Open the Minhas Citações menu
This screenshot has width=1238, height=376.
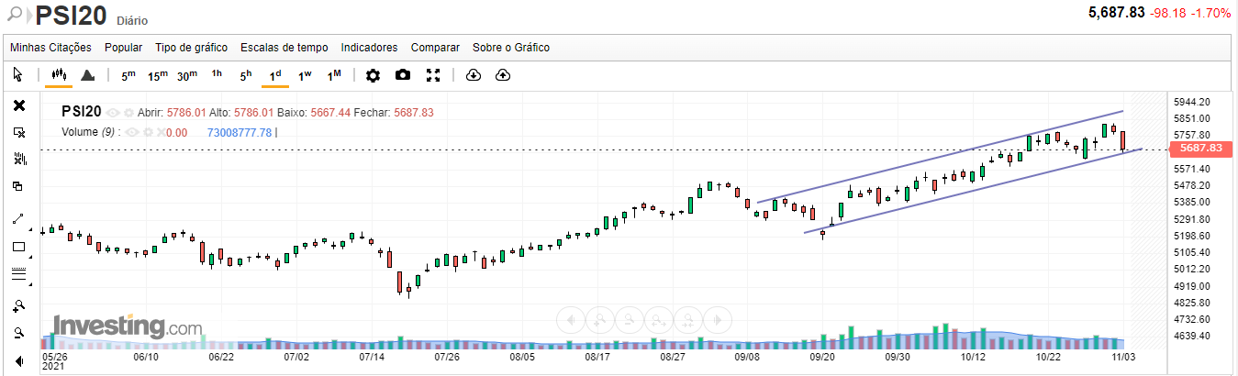[50, 48]
